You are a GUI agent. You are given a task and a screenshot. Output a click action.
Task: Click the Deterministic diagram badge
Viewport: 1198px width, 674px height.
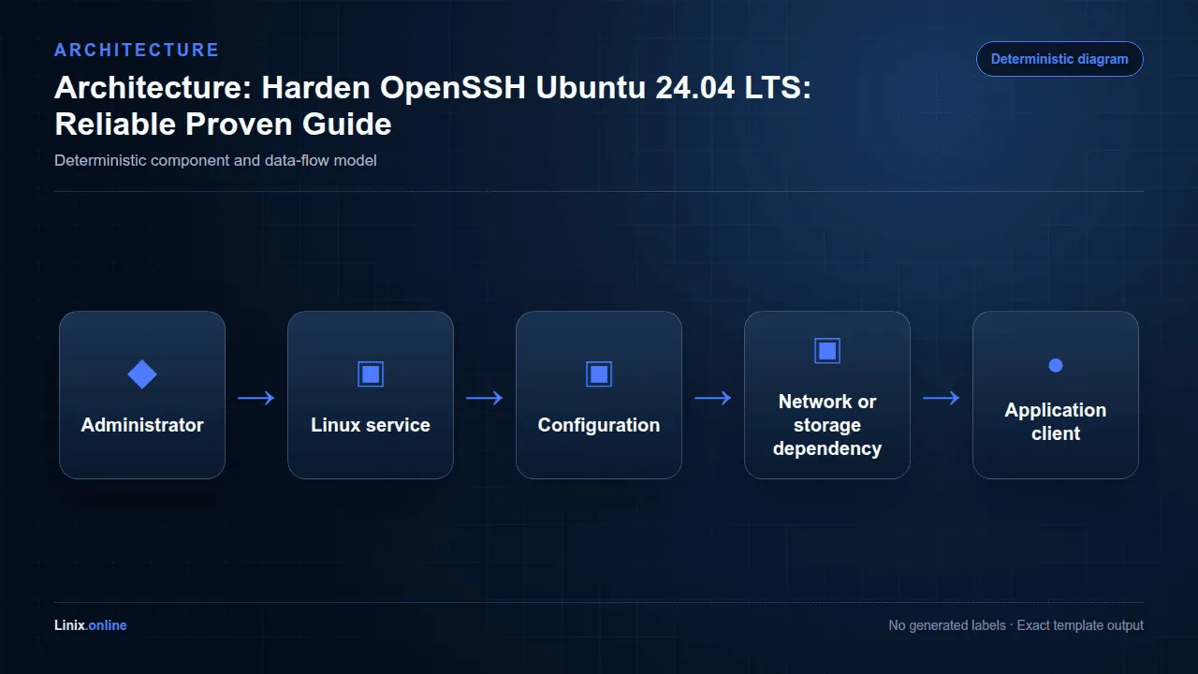(1059, 59)
